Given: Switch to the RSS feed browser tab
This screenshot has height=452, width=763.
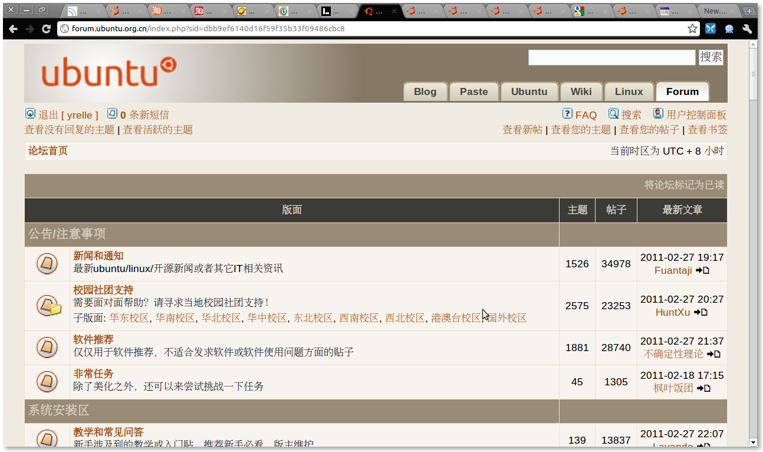Looking at the screenshot, I should coord(84,11).
